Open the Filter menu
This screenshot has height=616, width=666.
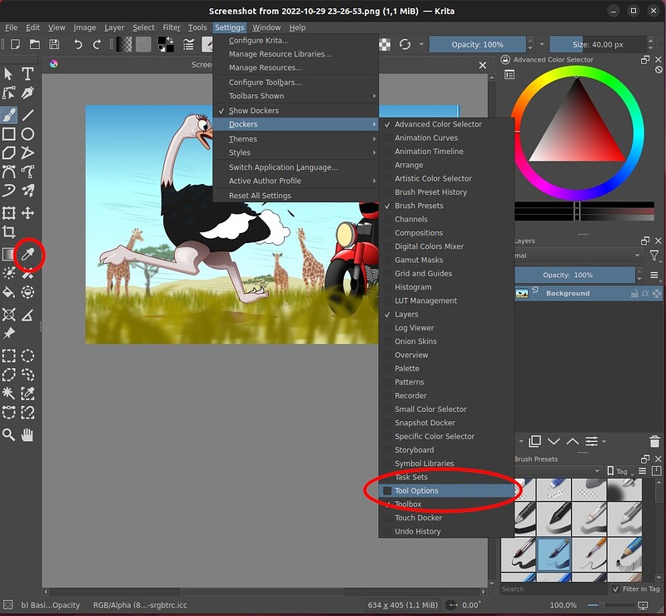[x=171, y=27]
